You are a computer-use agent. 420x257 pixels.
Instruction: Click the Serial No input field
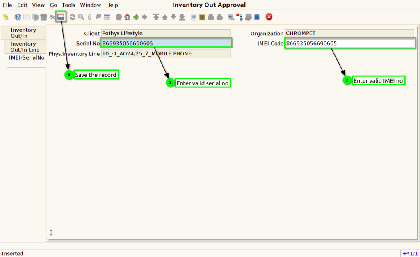[166, 43]
